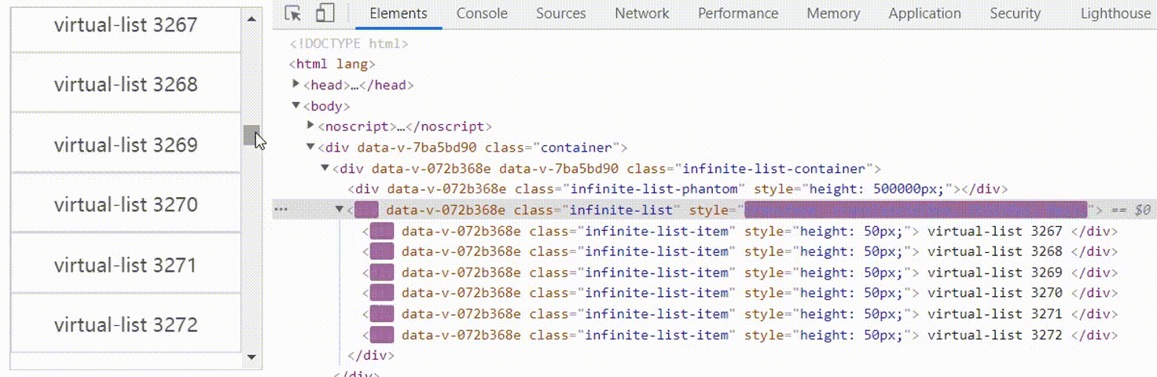This screenshot has height=377, width=1157.
Task: Click the ellipsis beside the infinite-list node
Action: pos(281,210)
